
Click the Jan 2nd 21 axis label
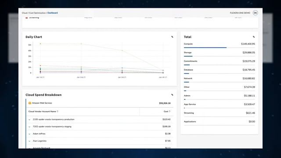81,77
